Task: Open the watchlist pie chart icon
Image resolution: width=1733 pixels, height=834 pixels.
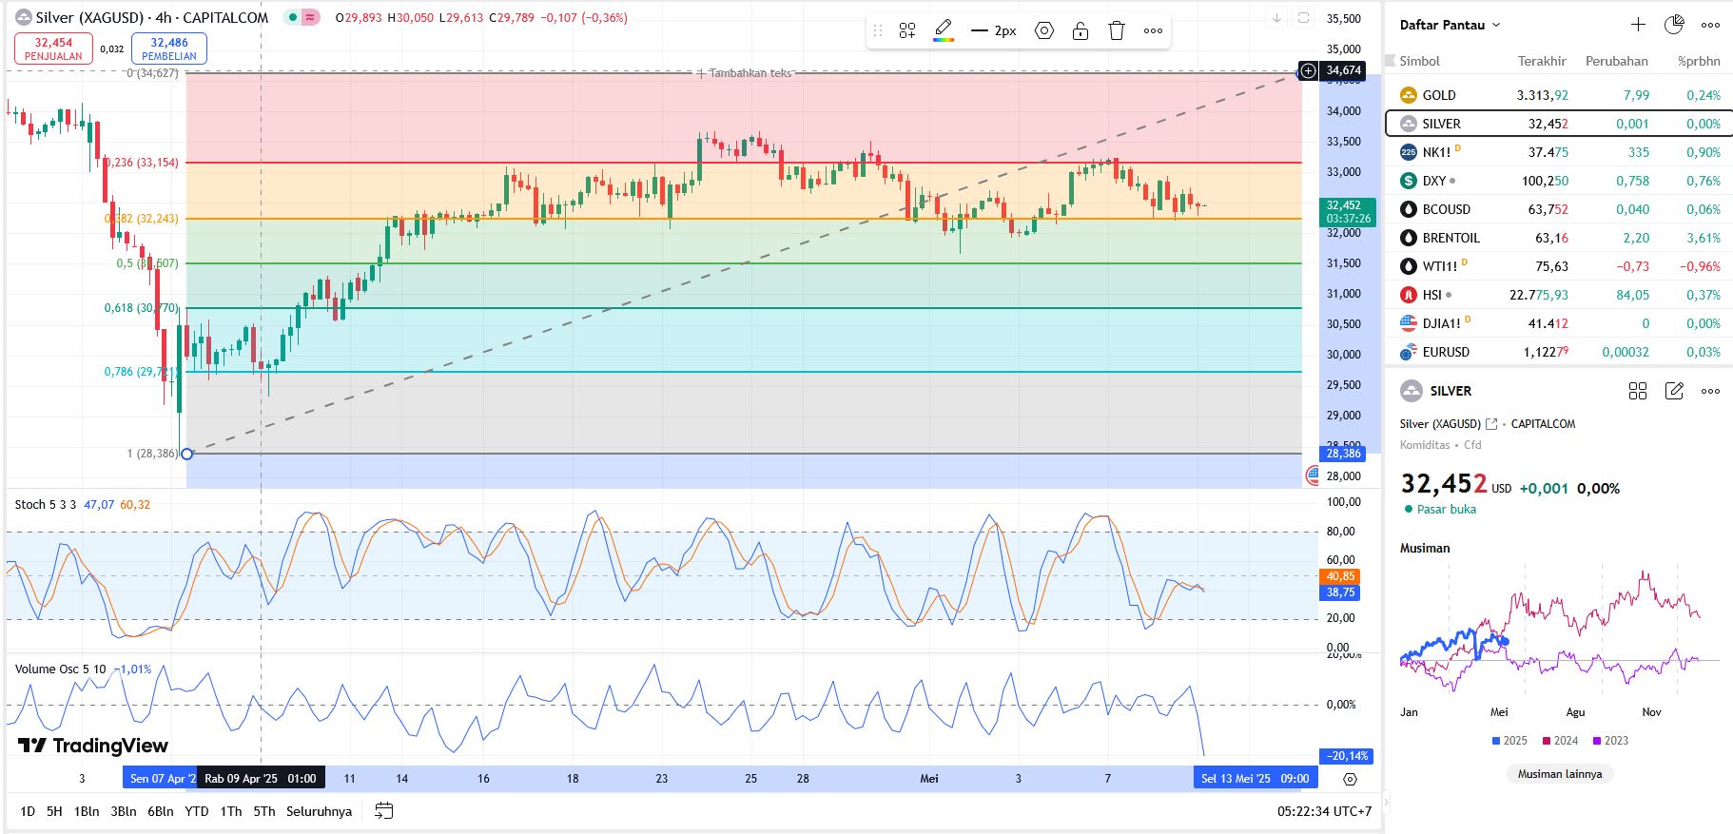Action: click(1674, 25)
